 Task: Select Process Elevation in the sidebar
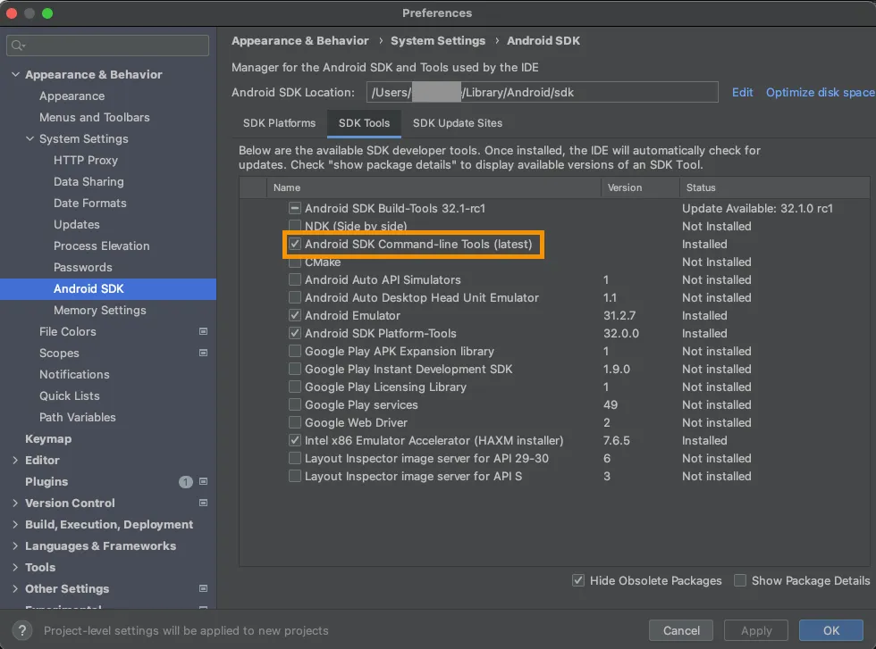(102, 245)
